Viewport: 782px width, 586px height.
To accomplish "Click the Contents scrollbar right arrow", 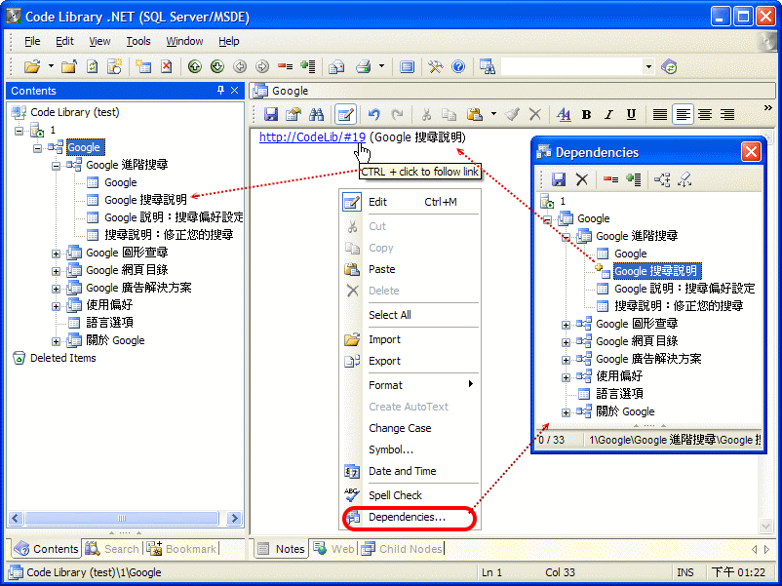I will pyautogui.click(x=233, y=518).
